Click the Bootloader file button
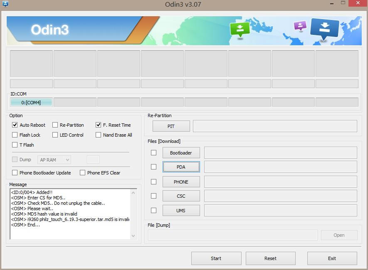The width and height of the screenshot is (368, 270). pos(181,153)
